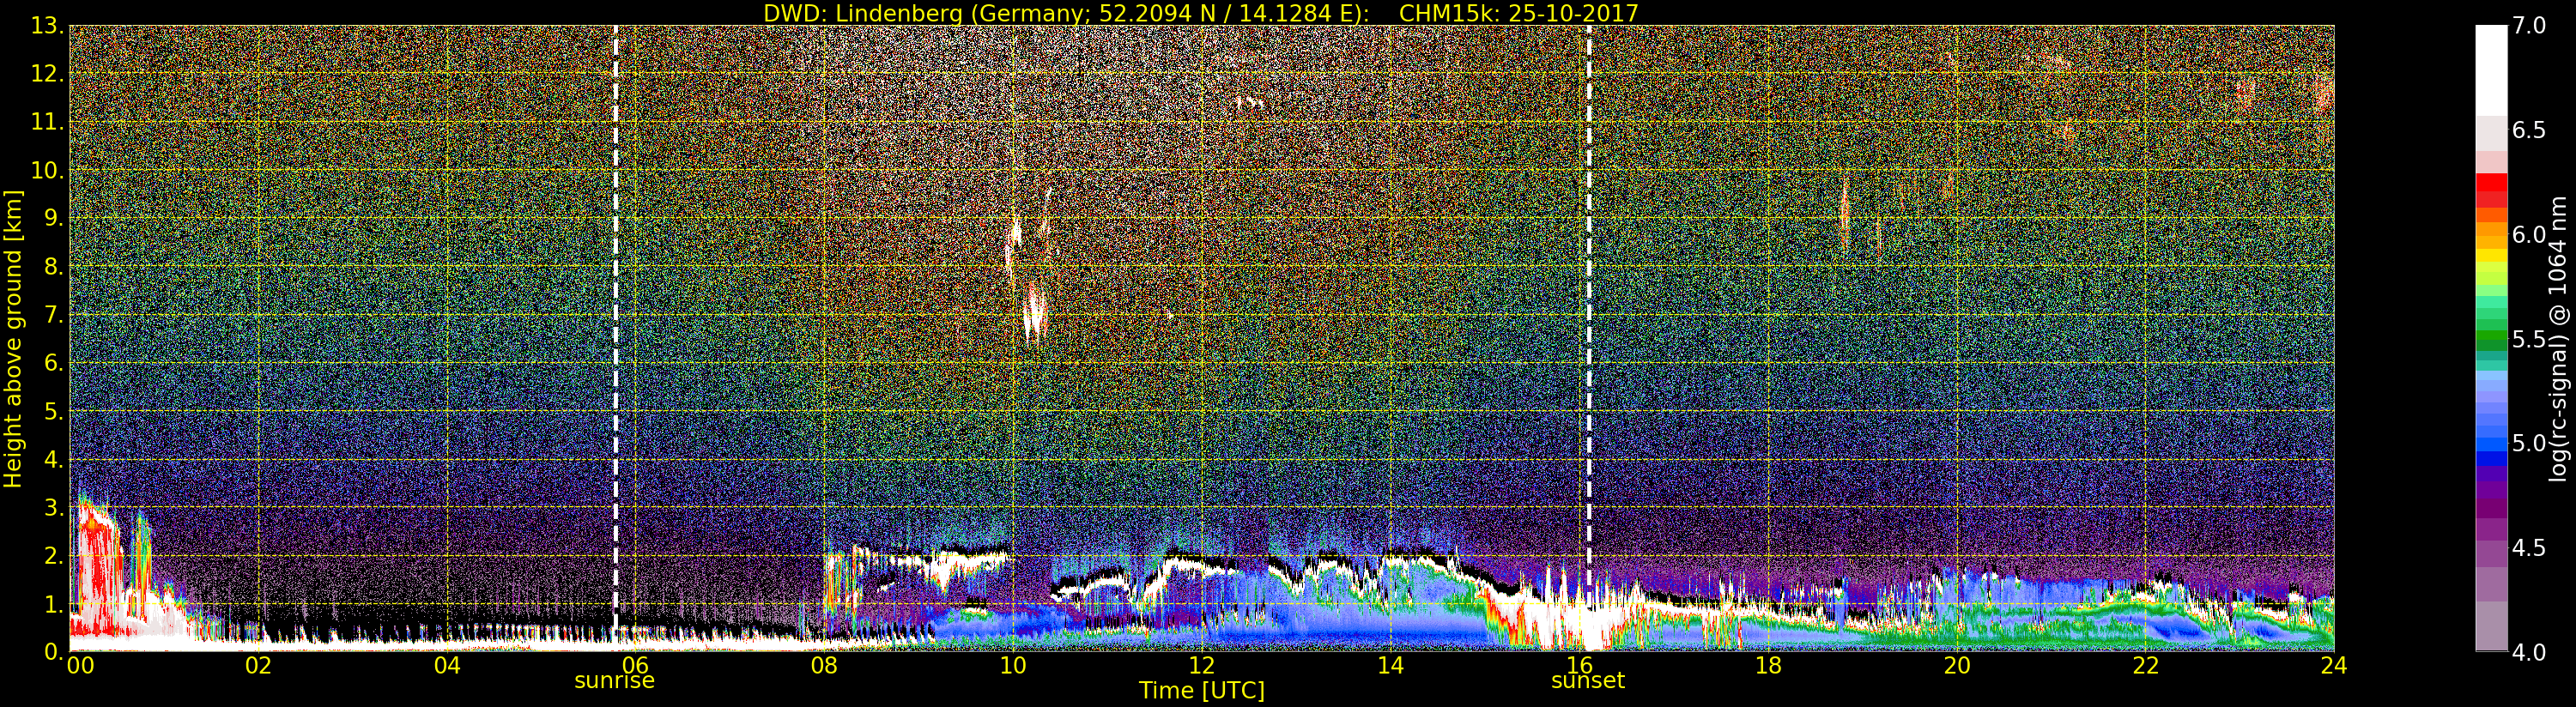
Task: Click the height axis tick "8."
Action: pyautogui.click(x=54, y=267)
